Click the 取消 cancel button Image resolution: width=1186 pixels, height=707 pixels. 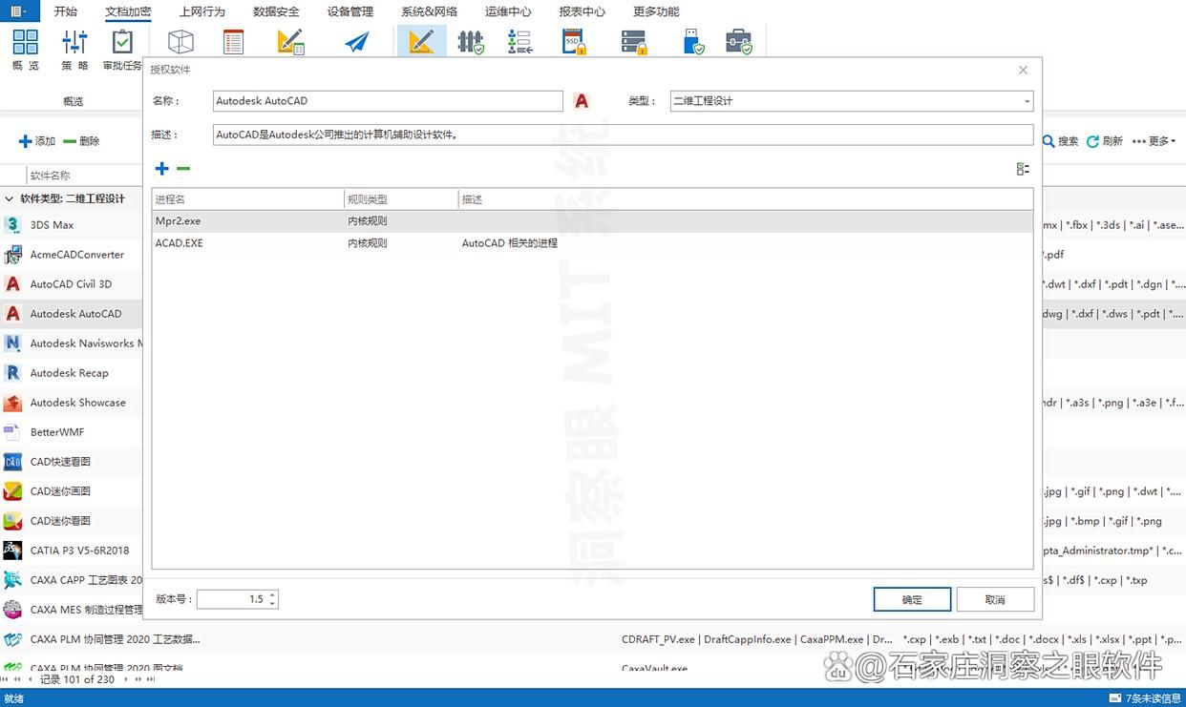pos(995,599)
